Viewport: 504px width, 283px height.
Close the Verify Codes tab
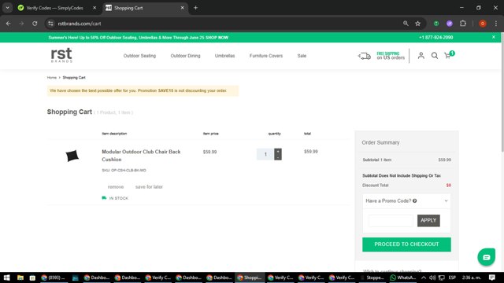(x=94, y=8)
